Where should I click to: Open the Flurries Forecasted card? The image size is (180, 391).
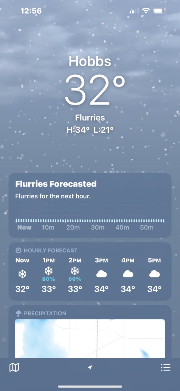90,205
